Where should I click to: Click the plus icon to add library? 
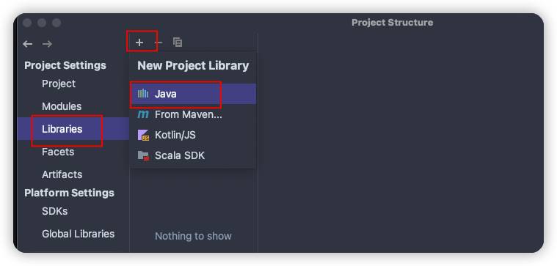coord(139,43)
